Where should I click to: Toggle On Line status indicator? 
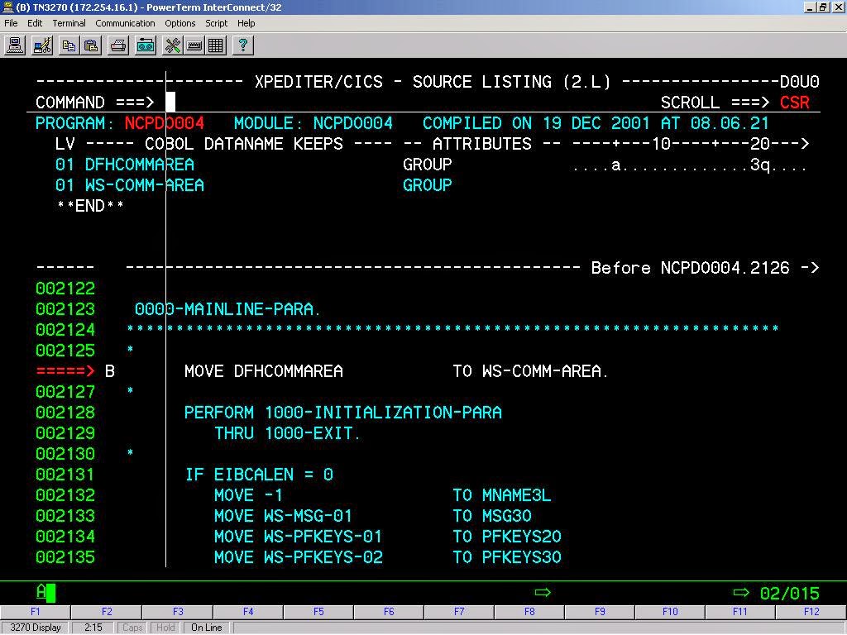coord(205,628)
